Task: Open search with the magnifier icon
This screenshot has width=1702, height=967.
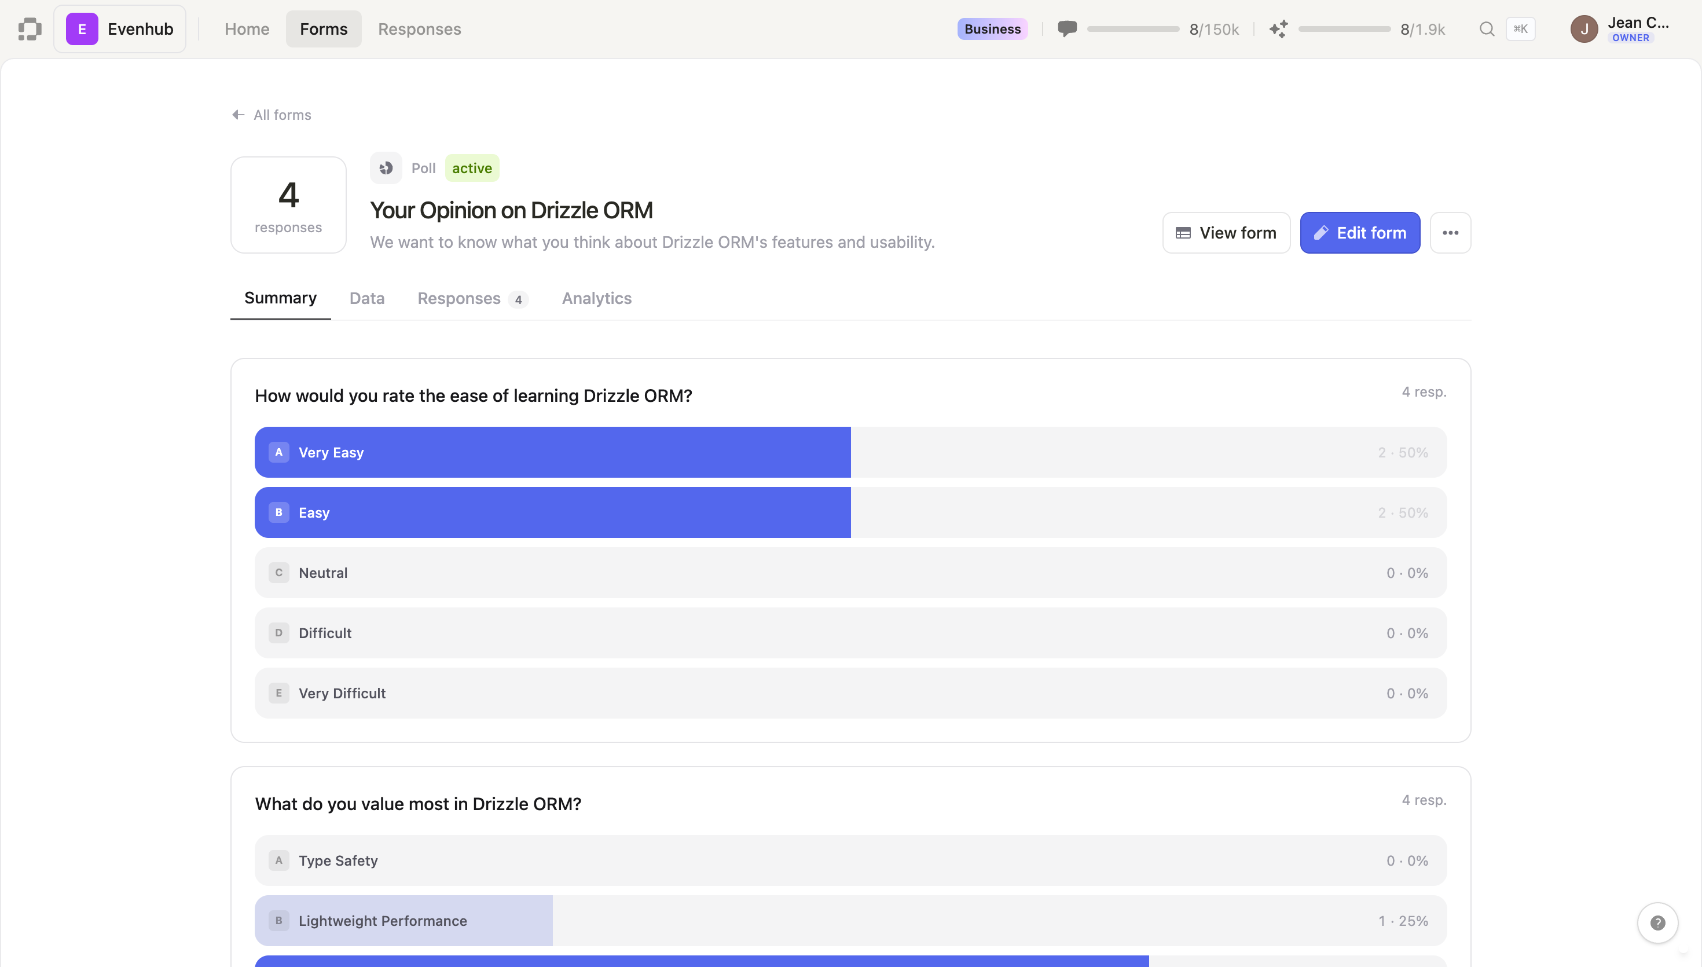Action: (1487, 29)
